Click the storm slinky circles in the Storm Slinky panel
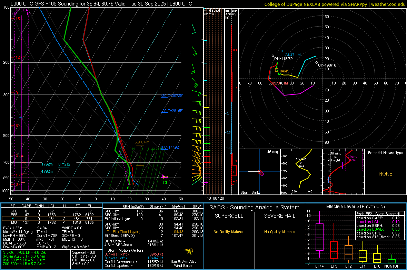 [x=261, y=173]
